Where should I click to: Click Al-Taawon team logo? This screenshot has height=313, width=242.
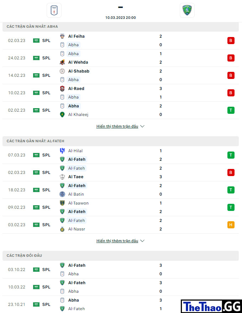pos(62,203)
